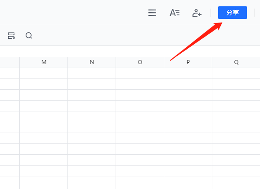
Task: Select the first cell under column M
Action: [x=44, y=74]
